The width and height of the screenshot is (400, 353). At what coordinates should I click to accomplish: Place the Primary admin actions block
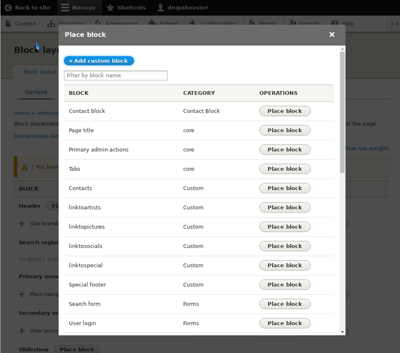tap(285, 150)
